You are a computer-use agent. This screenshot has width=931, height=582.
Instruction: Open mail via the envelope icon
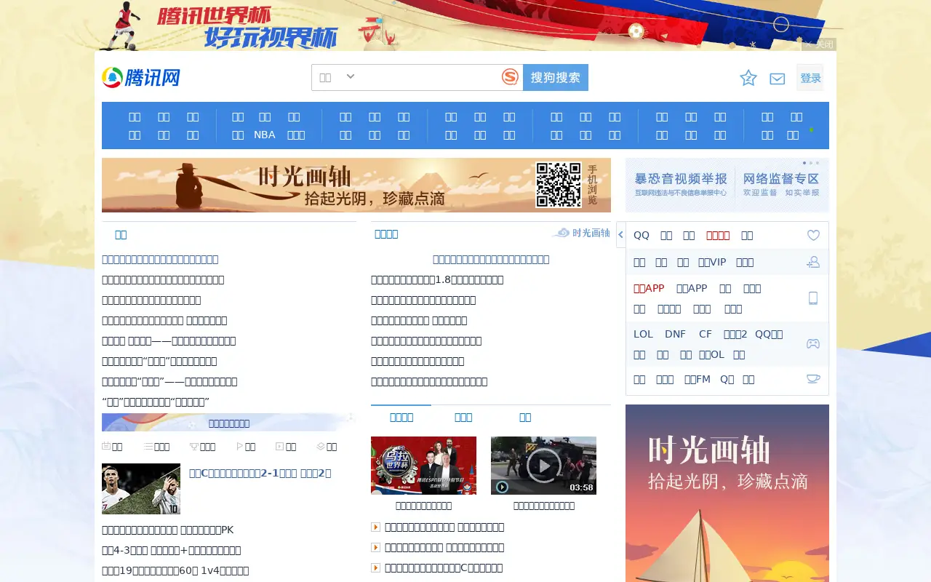pos(778,79)
